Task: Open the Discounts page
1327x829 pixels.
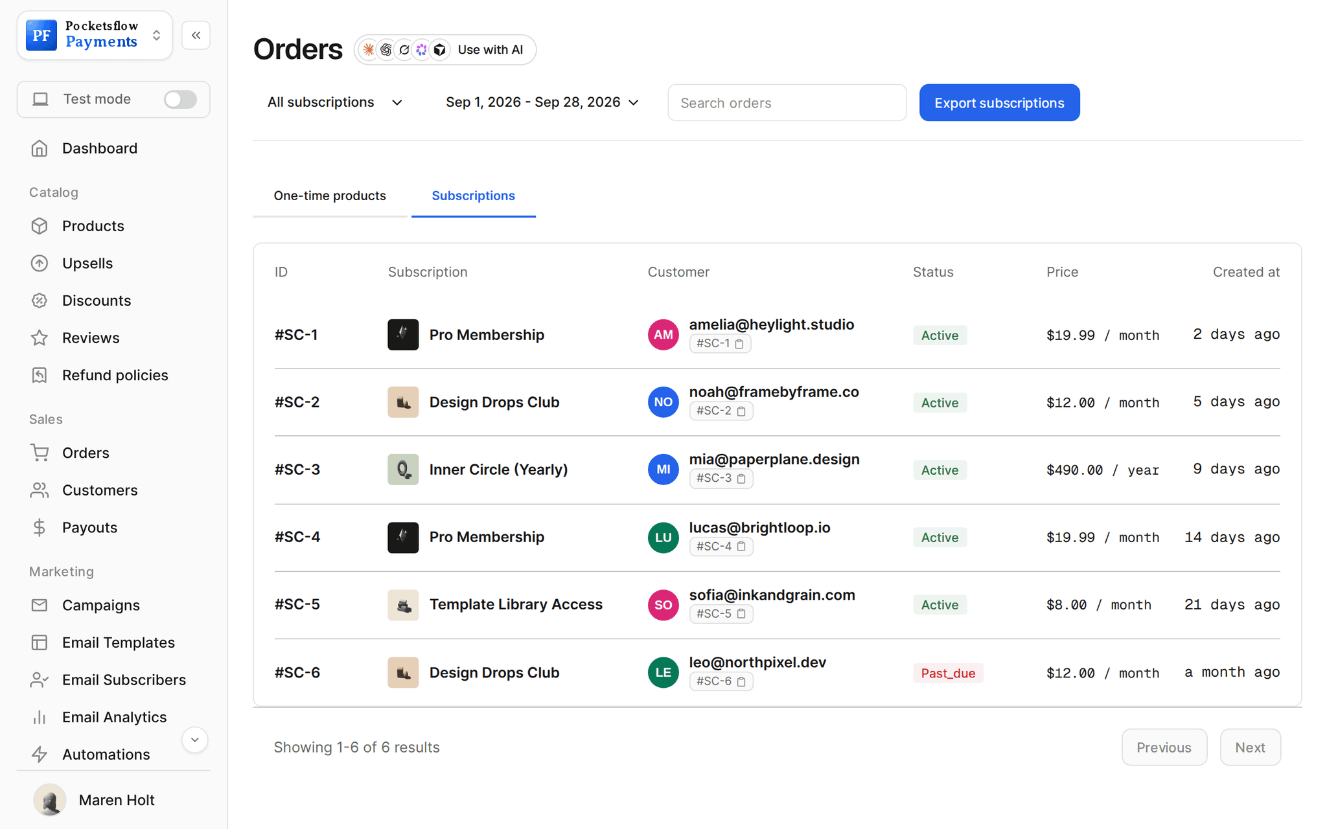Action: tap(97, 301)
